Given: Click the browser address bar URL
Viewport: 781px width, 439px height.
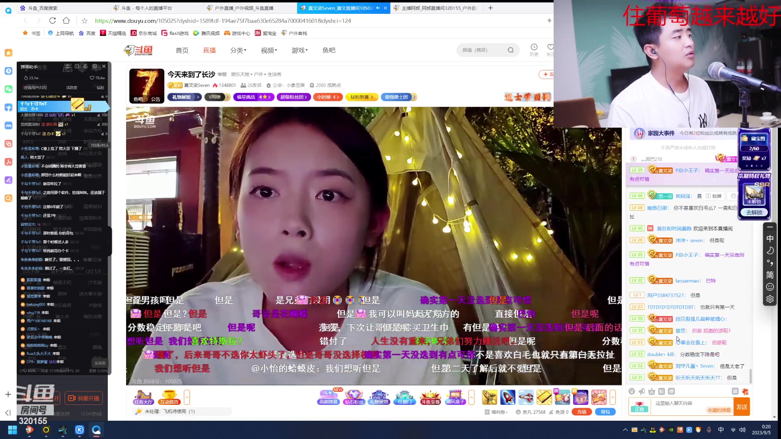Looking at the screenshot, I should point(223,21).
